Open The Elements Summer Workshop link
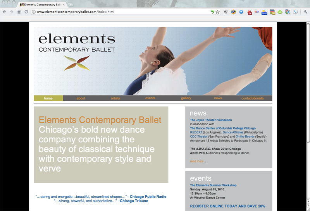This screenshot has width=310, height=211. pyautogui.click(x=213, y=185)
